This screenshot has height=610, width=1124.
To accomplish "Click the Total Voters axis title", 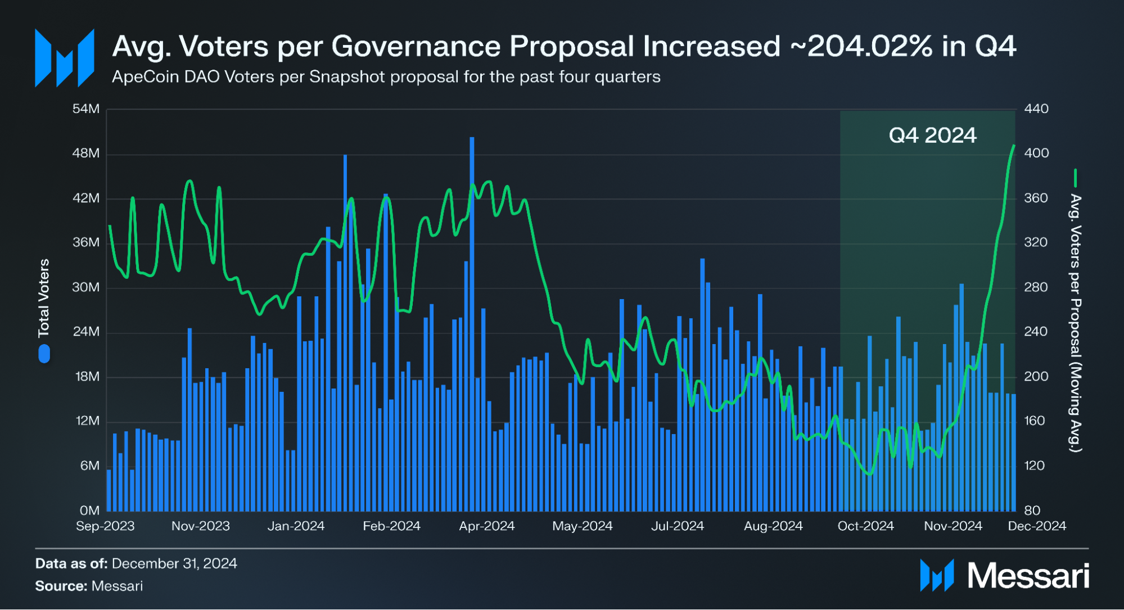I will click(x=44, y=298).
